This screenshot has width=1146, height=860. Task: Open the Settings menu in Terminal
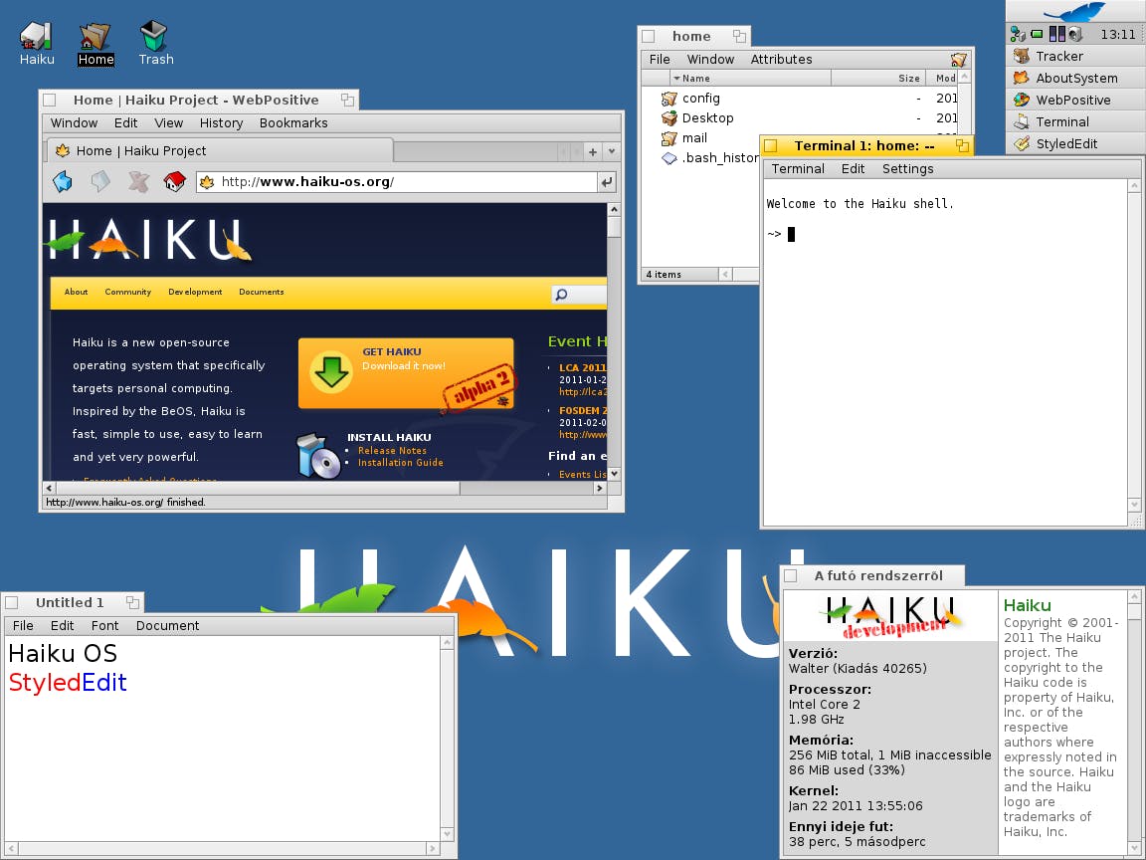[x=907, y=169]
